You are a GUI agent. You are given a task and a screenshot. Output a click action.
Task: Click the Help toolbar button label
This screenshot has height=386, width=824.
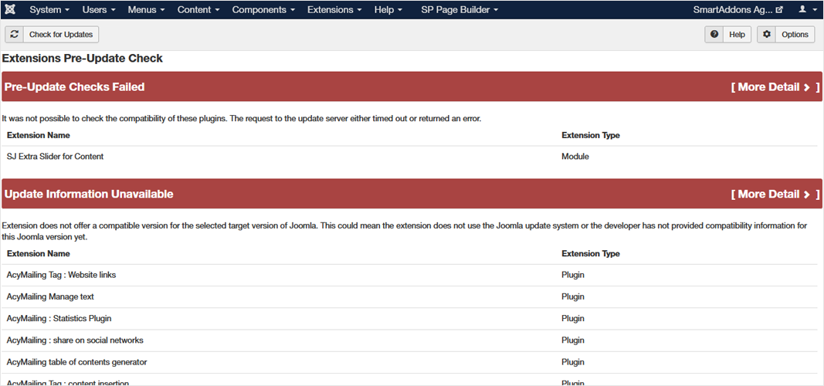pyautogui.click(x=738, y=34)
